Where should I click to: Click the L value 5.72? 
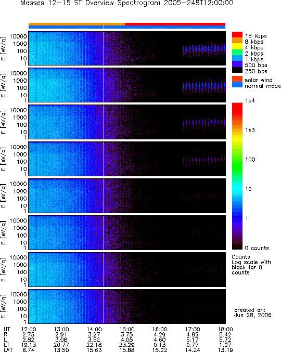point(225,340)
